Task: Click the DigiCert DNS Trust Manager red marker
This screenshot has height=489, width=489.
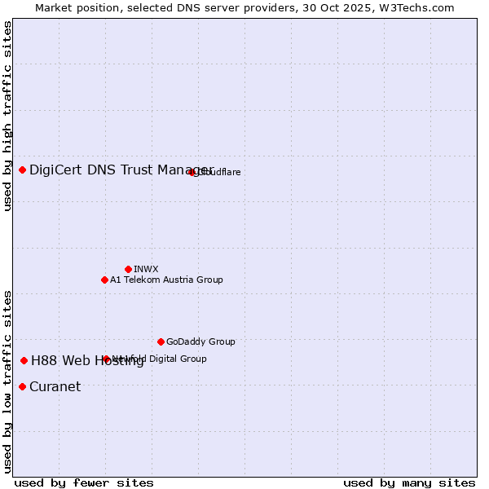Action: click(x=22, y=170)
